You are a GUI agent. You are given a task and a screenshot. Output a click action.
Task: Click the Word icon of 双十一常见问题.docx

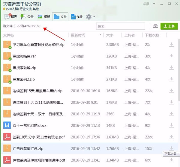[7, 125]
